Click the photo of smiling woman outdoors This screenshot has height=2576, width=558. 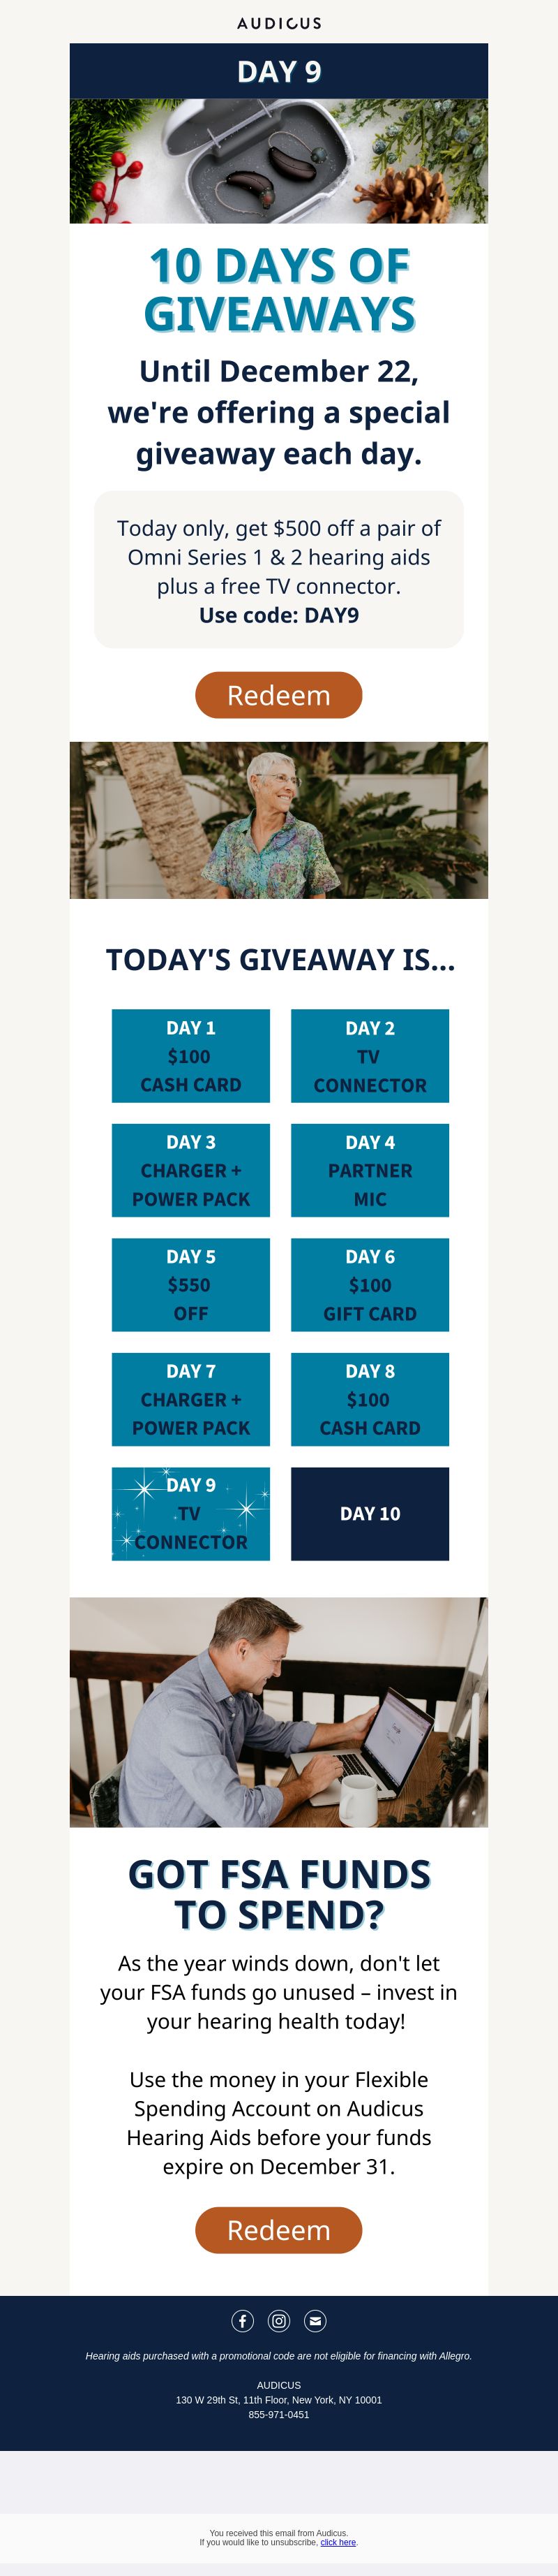[x=278, y=820]
